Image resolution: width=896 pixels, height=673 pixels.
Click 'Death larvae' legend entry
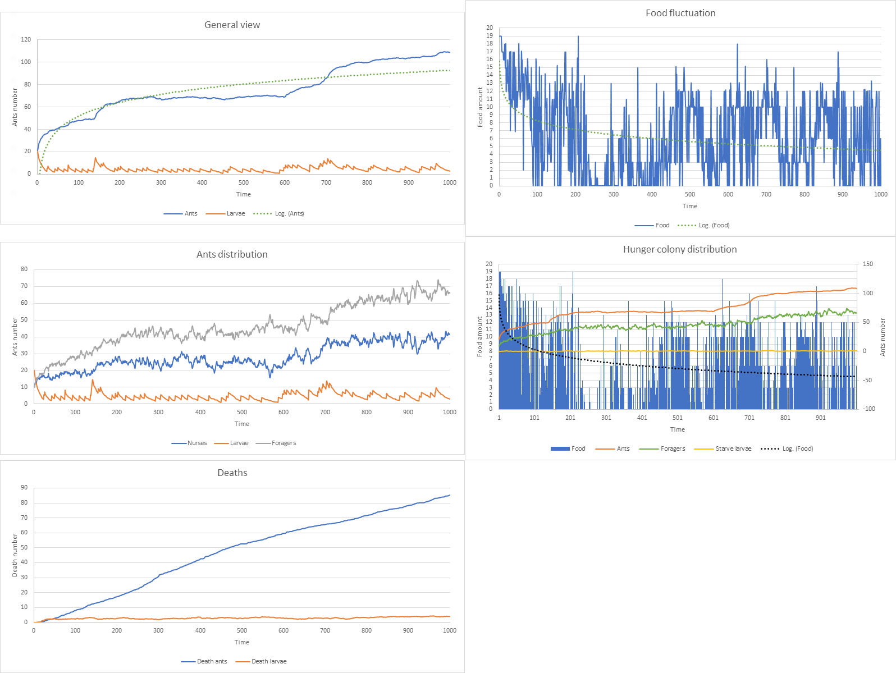point(260,661)
